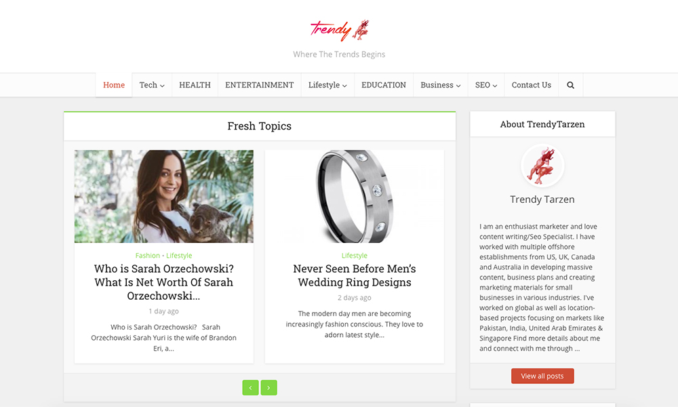Expand the Tech menu dropdown
This screenshot has height=407, width=678.
[152, 85]
